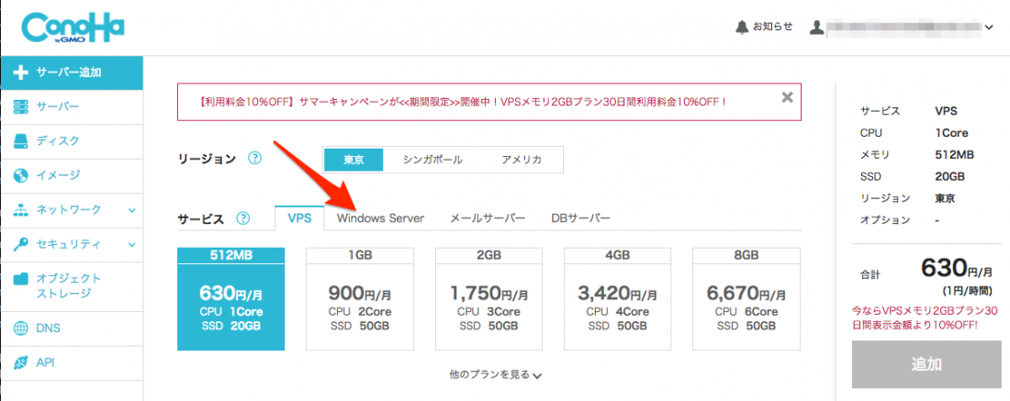Select the 8GB 6,670円 plan

pos(746,299)
